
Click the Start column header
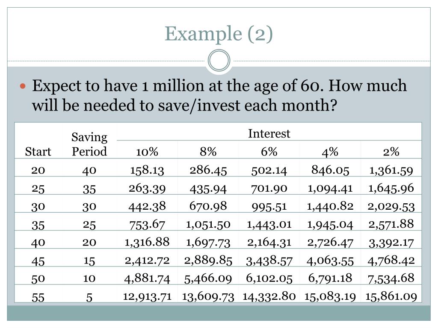tap(38, 152)
